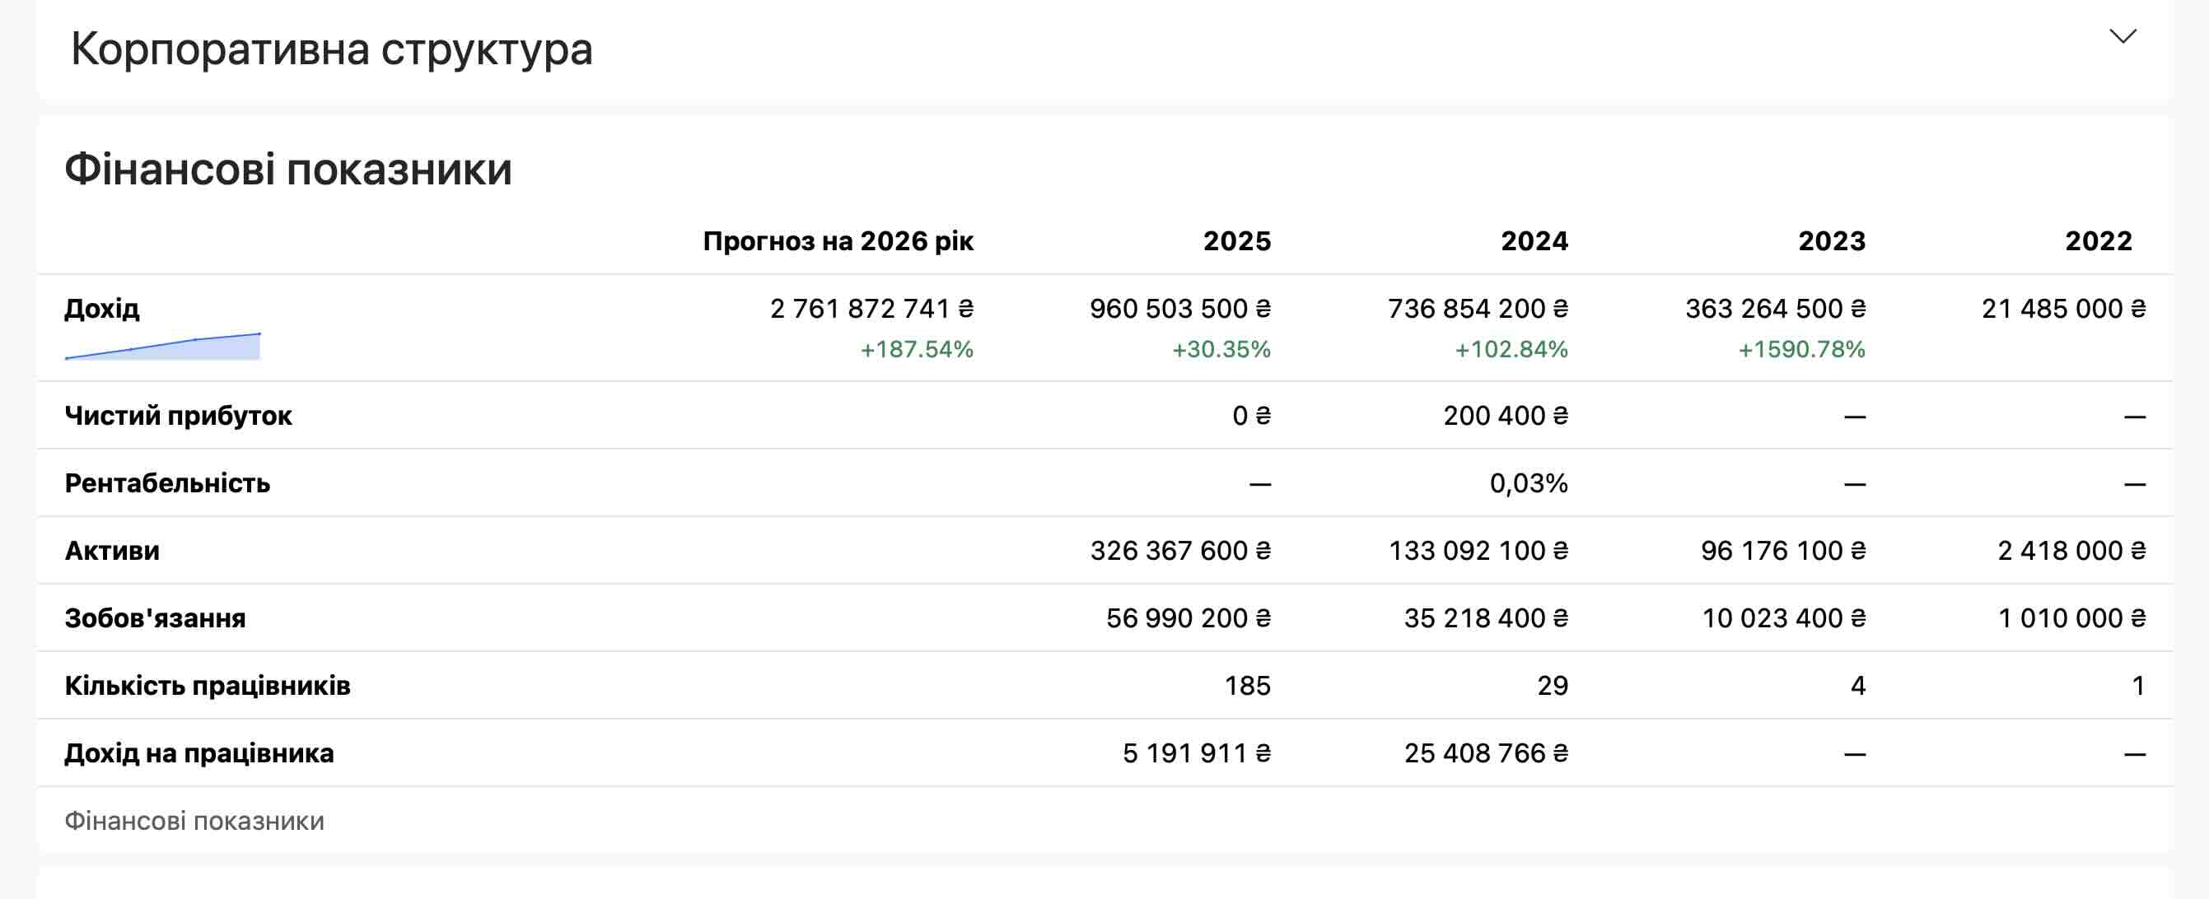Click the 2025 income value 960 503 500
The image size is (2209, 899).
1179,309
